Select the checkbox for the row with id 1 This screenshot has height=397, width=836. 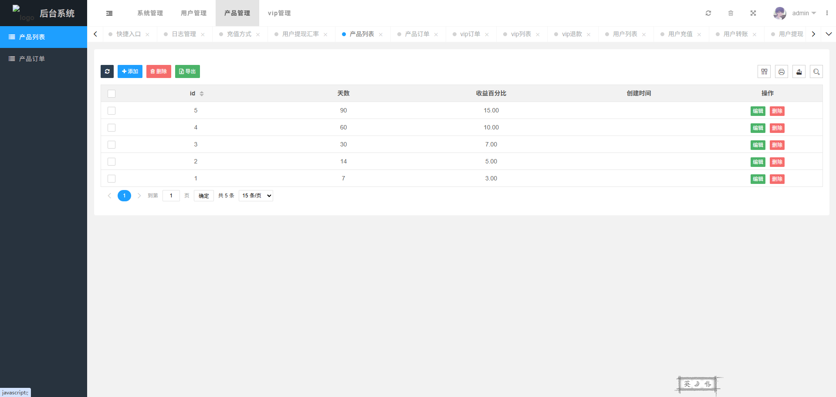(112, 179)
